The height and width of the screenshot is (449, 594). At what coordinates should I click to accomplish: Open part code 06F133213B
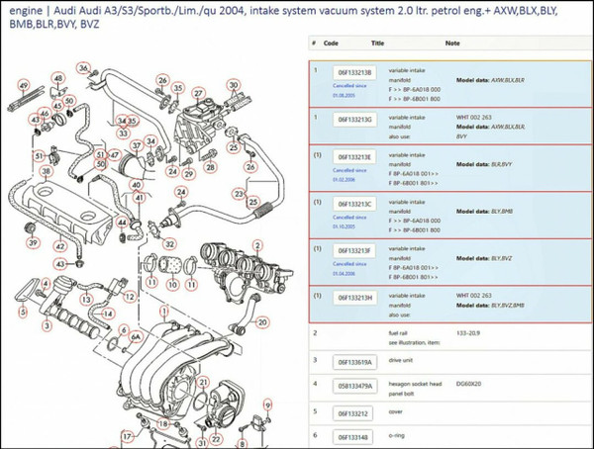pos(354,73)
